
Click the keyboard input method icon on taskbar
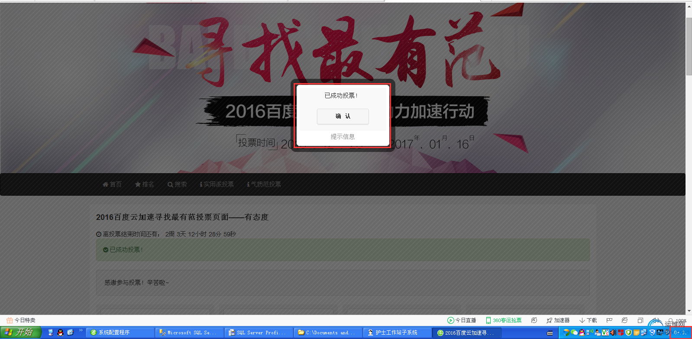click(x=550, y=333)
